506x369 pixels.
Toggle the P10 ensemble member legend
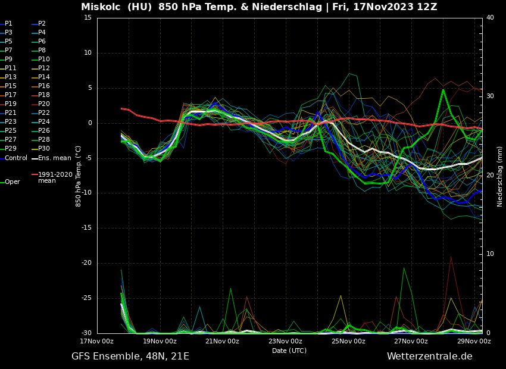click(43, 60)
